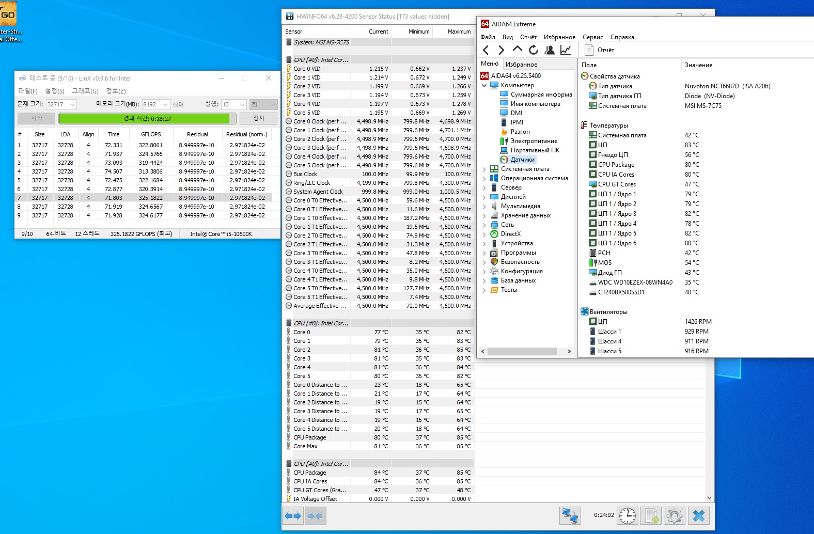Open Суммарная информация in the AIDA64 tree
The image size is (814, 534).
pos(537,95)
